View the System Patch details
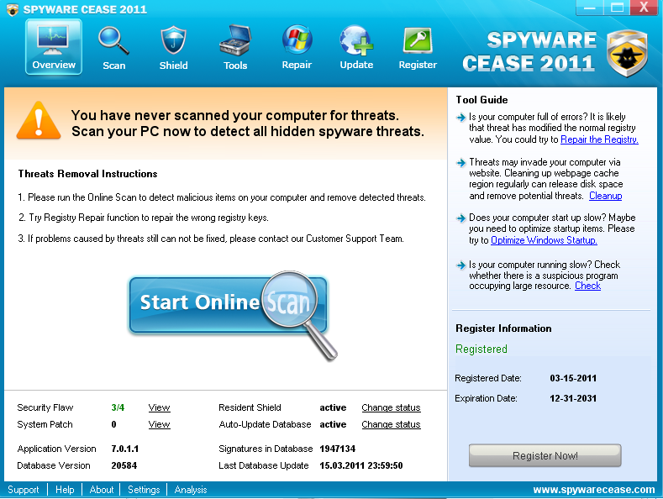Screen dimensions: 663x499 point(159,424)
